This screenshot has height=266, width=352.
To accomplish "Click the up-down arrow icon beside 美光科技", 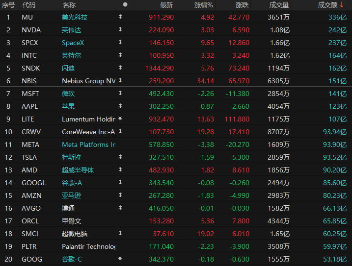I will (x=120, y=17).
